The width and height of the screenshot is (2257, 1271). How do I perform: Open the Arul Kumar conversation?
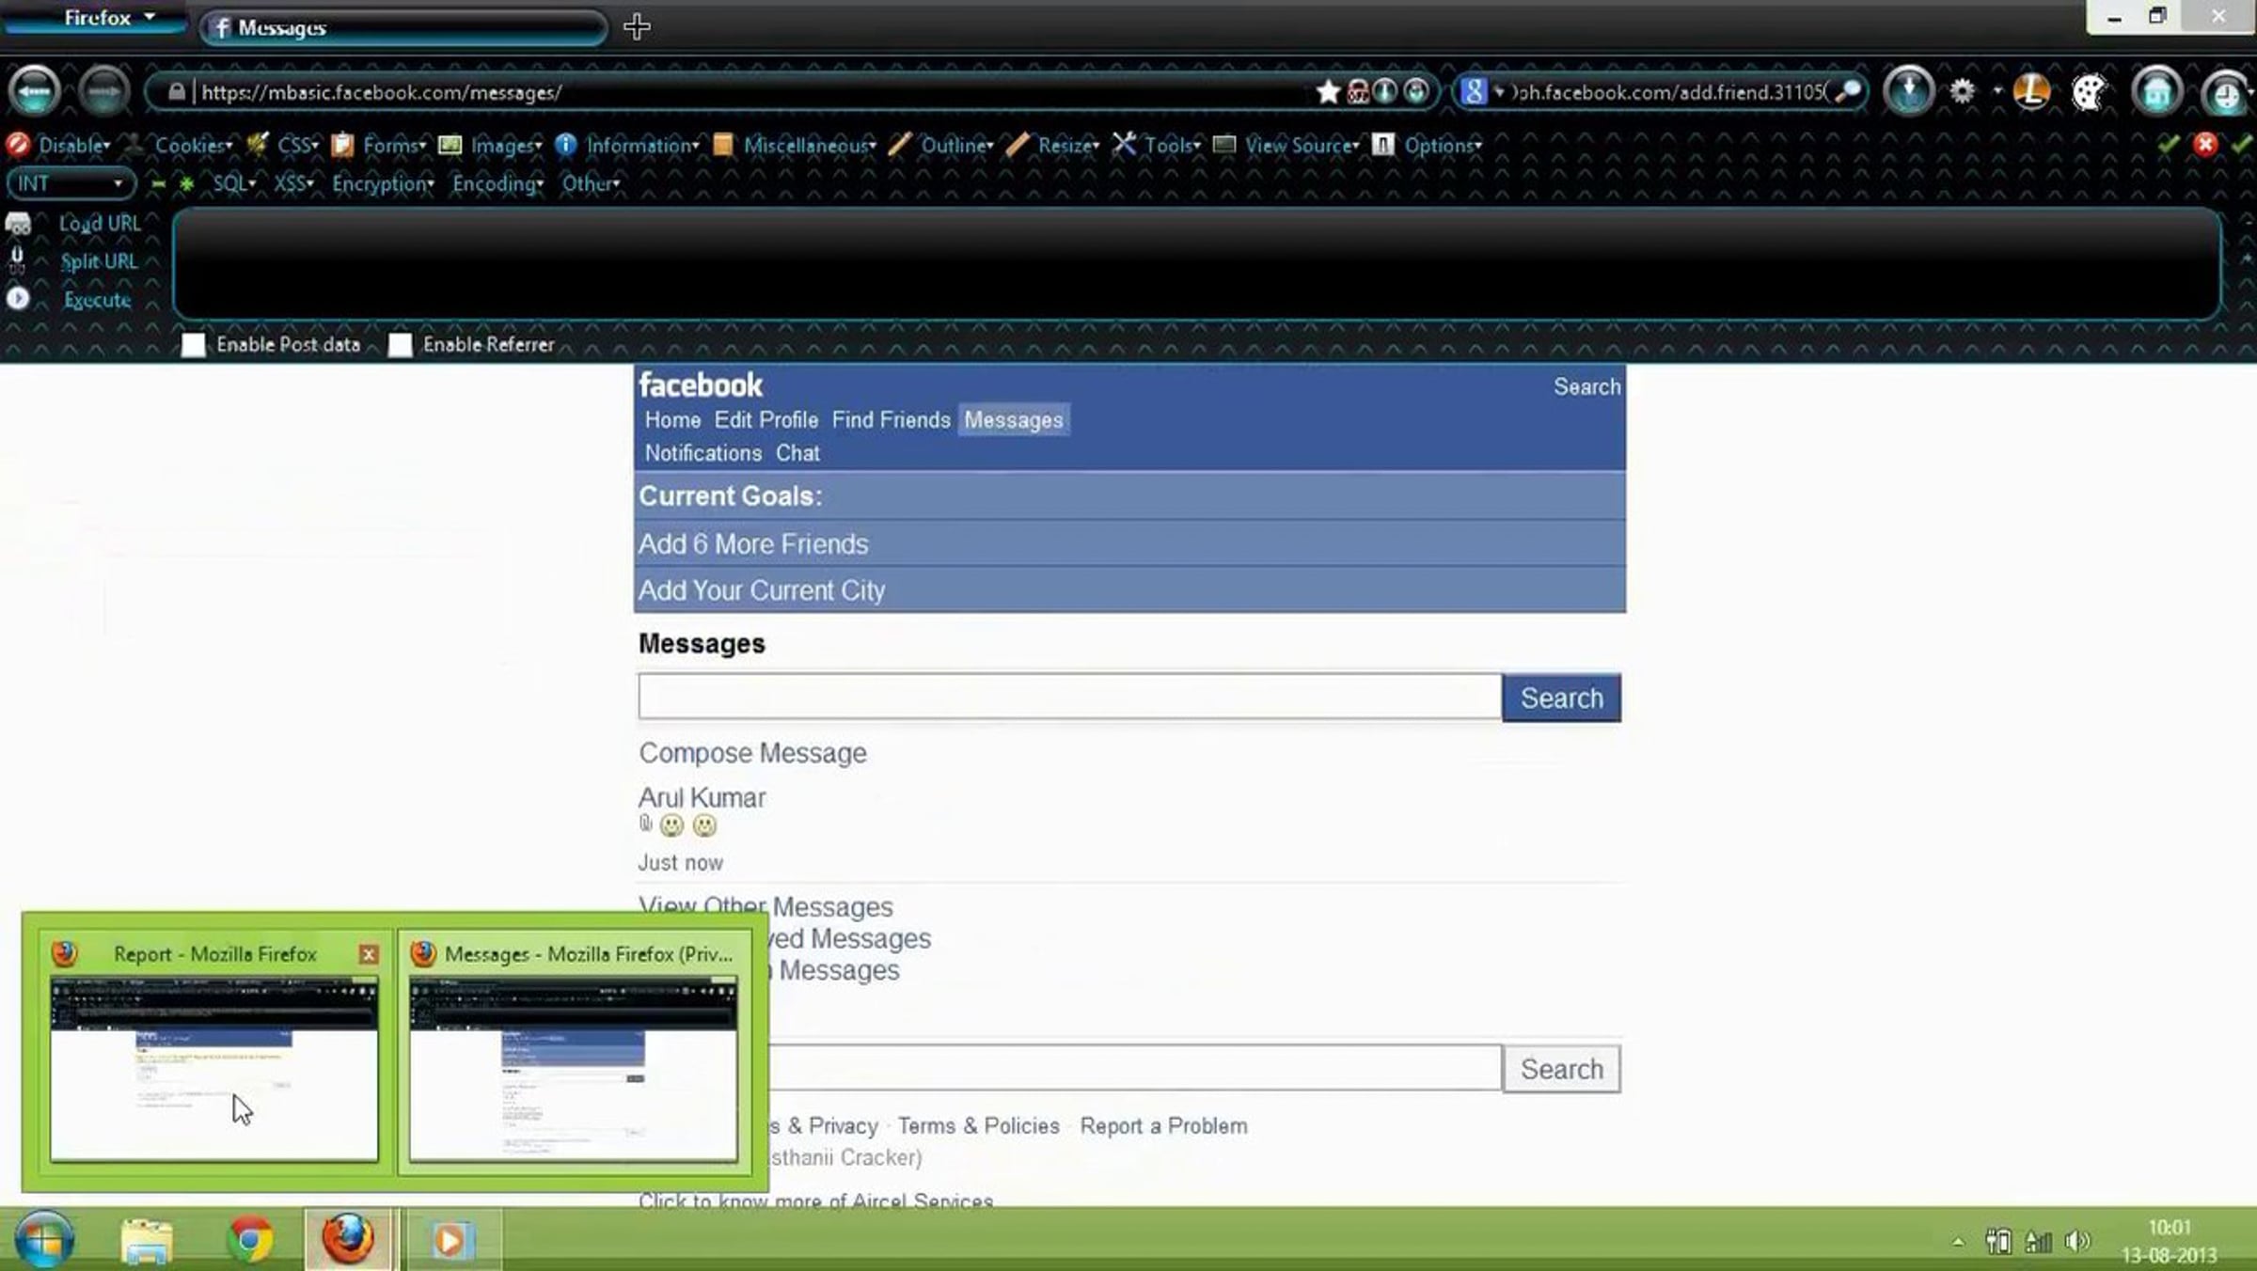[x=702, y=798]
